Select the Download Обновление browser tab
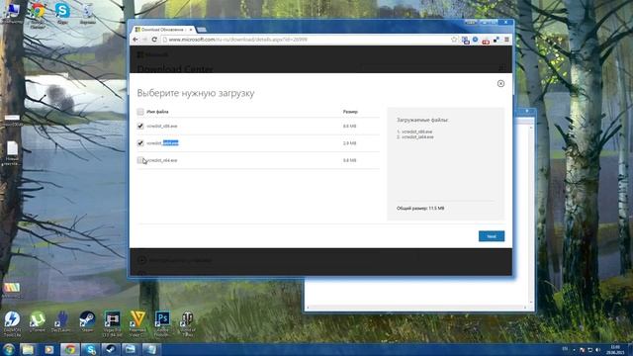The image size is (633, 356). point(162,30)
